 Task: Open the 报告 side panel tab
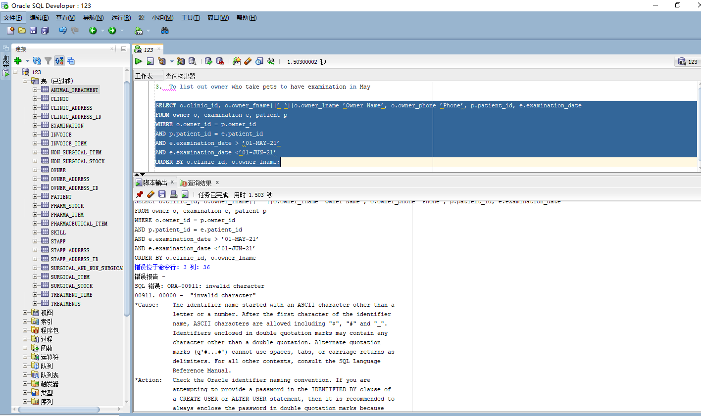[x=6, y=67]
